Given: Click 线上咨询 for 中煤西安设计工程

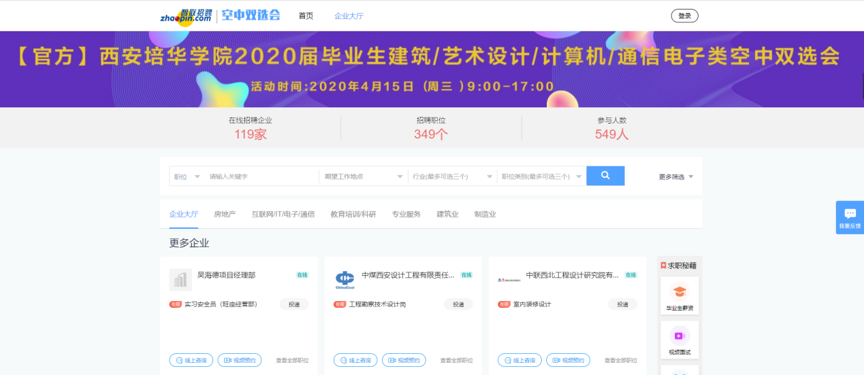Looking at the screenshot, I should pyautogui.click(x=355, y=360).
